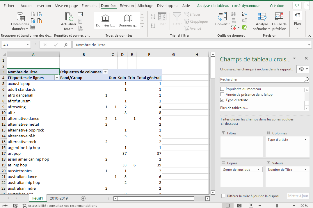Click the zoom slider handle
Screen dimensions: 313x208
(277, 206)
